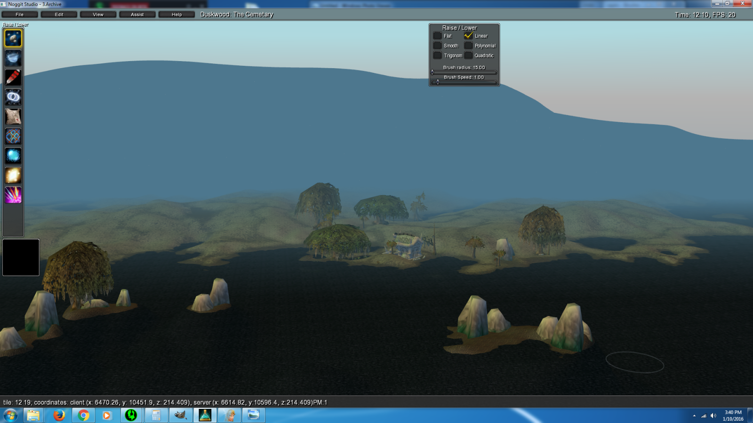Adjust the Brush Speed slider
753x423 pixels.
[464, 82]
